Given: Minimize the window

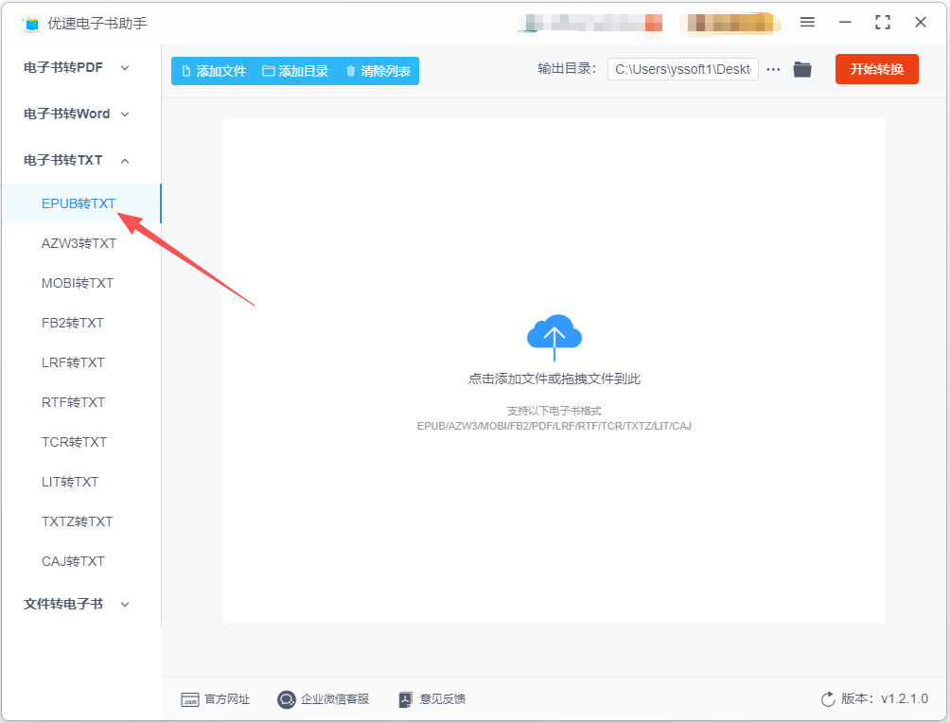Looking at the screenshot, I should [845, 23].
